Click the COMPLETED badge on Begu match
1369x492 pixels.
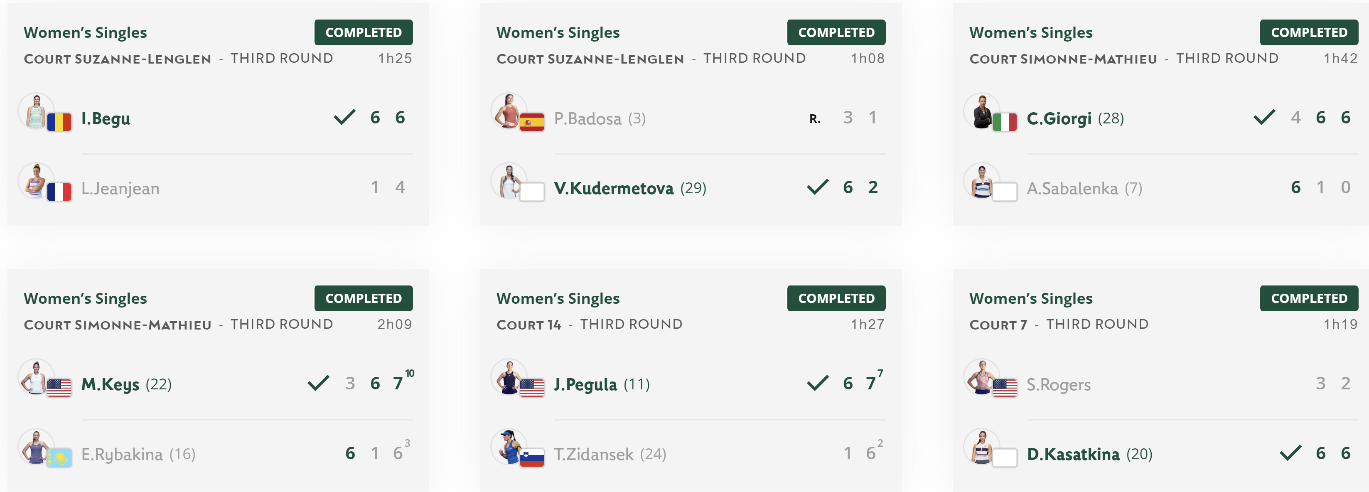(364, 32)
